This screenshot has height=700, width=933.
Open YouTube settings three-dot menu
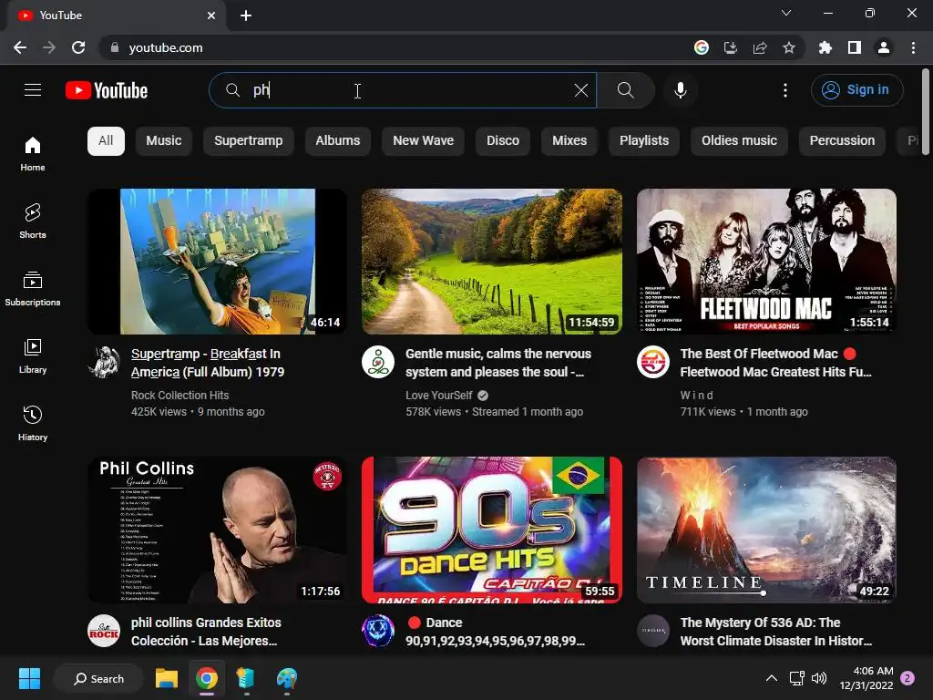[785, 90]
